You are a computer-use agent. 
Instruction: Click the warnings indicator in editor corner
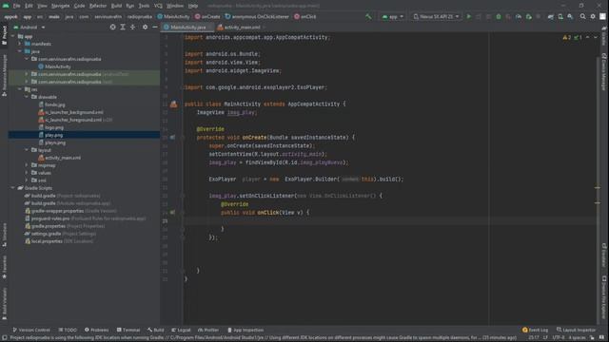567,38
